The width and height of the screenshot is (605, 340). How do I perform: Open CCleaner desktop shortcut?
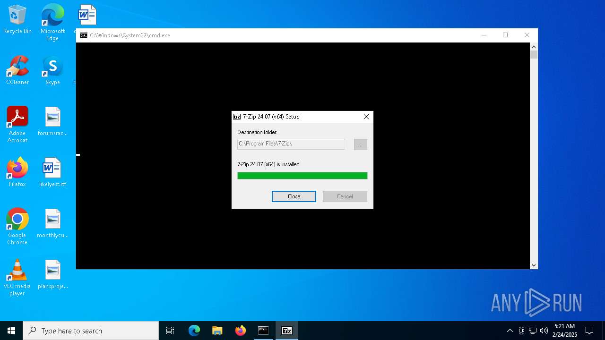coord(17,71)
